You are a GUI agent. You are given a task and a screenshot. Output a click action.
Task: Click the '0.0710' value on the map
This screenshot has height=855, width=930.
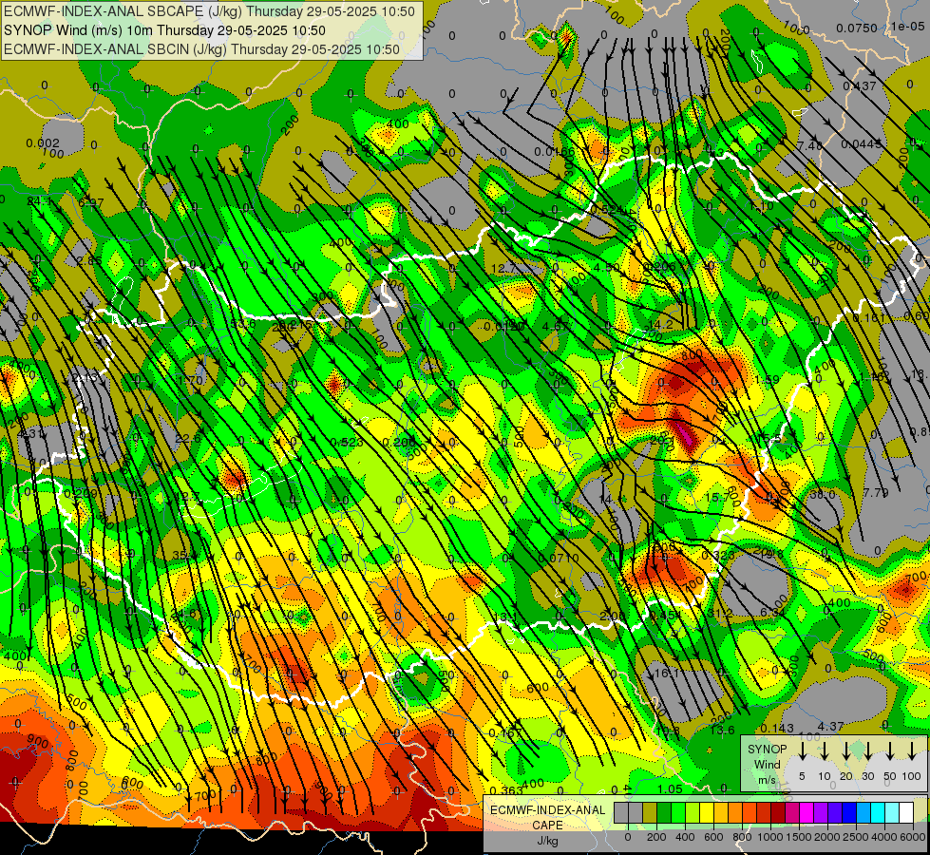[x=559, y=558]
